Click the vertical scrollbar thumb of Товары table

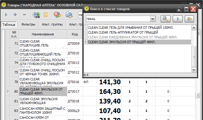(197, 96)
